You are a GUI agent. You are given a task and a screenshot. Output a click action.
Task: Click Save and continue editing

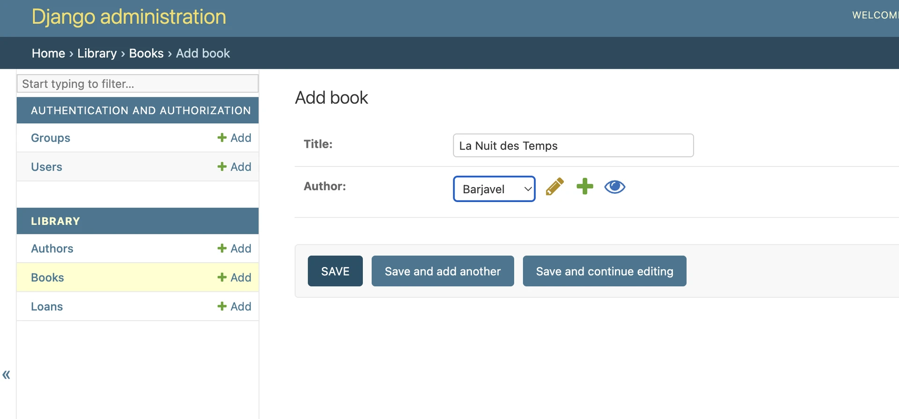pos(604,271)
